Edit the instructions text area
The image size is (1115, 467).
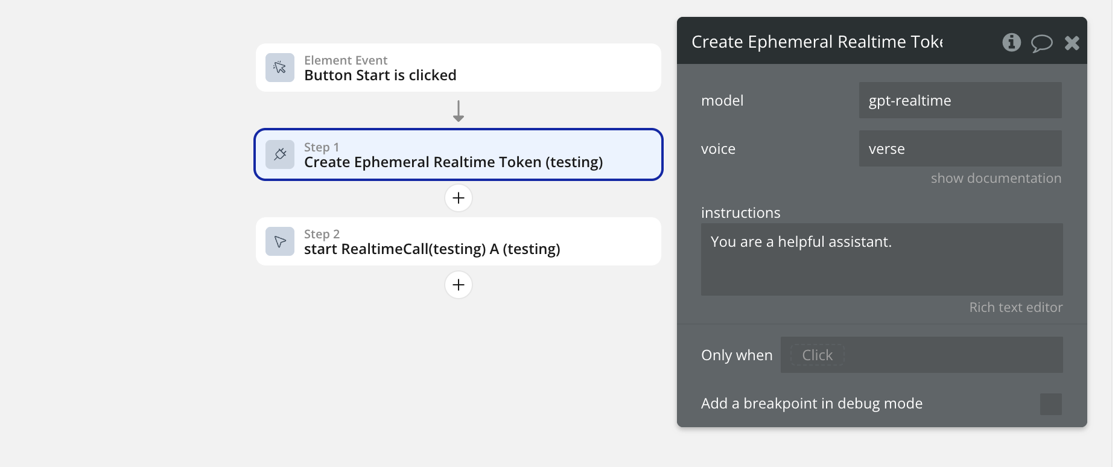click(x=882, y=259)
